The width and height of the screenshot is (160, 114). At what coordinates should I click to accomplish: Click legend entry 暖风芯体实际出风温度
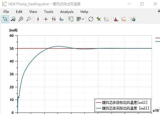click(x=122, y=108)
